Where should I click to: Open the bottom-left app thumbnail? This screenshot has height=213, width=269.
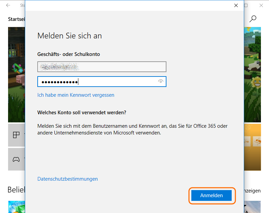tap(16, 207)
